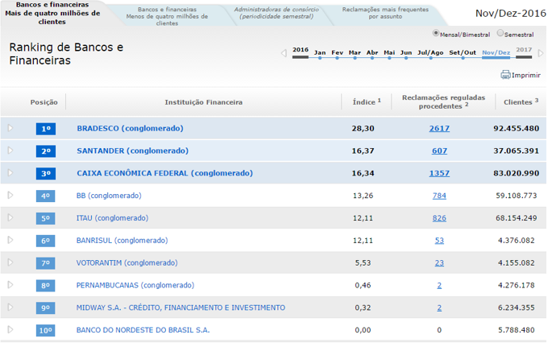The image size is (552, 351).
Task: Expand the BRADESCO row details
Action: (10, 128)
